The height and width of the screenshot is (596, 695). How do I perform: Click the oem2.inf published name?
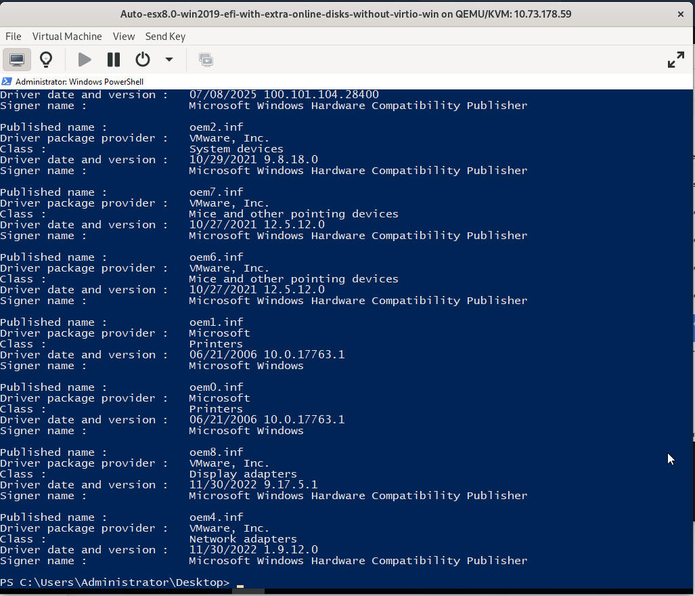pos(217,127)
